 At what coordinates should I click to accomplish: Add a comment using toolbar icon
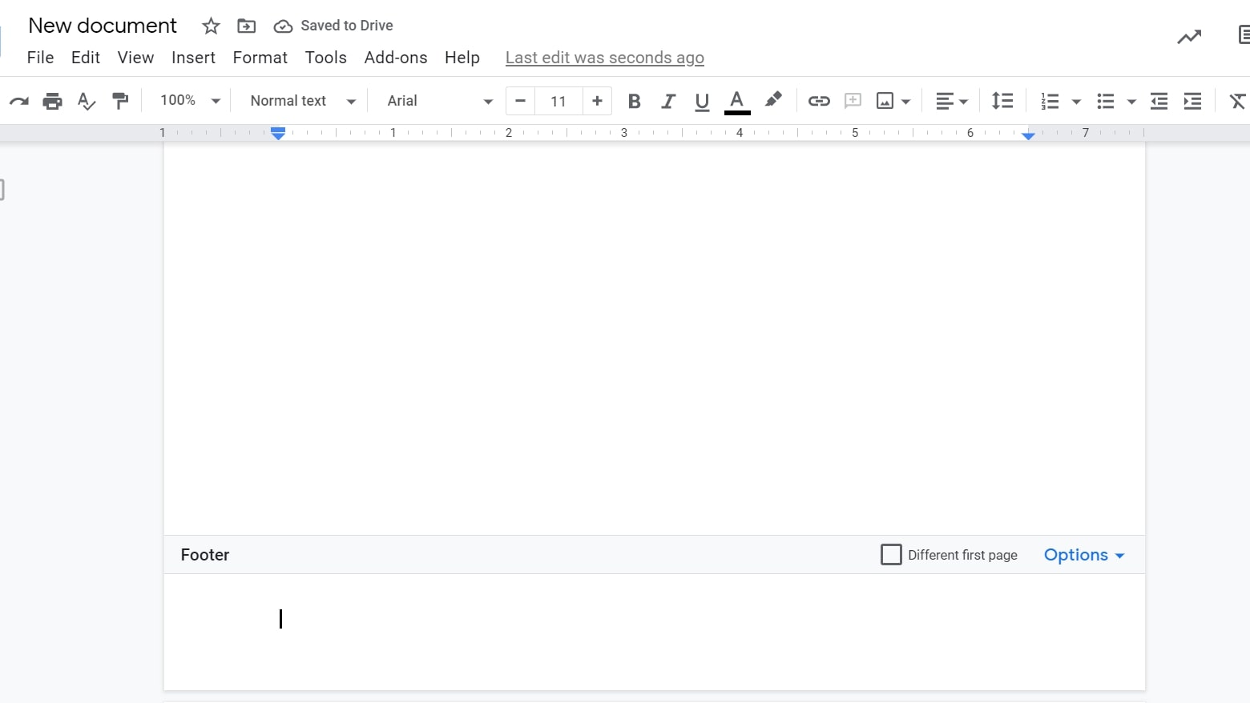point(853,101)
